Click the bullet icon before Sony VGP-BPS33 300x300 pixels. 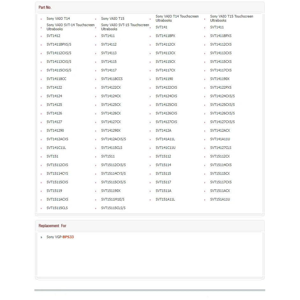41,238
